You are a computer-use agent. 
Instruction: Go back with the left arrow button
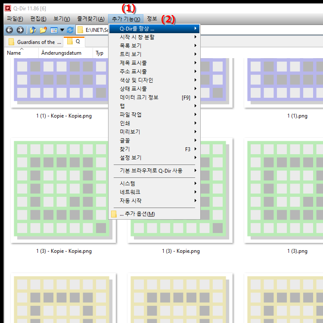pos(9,30)
